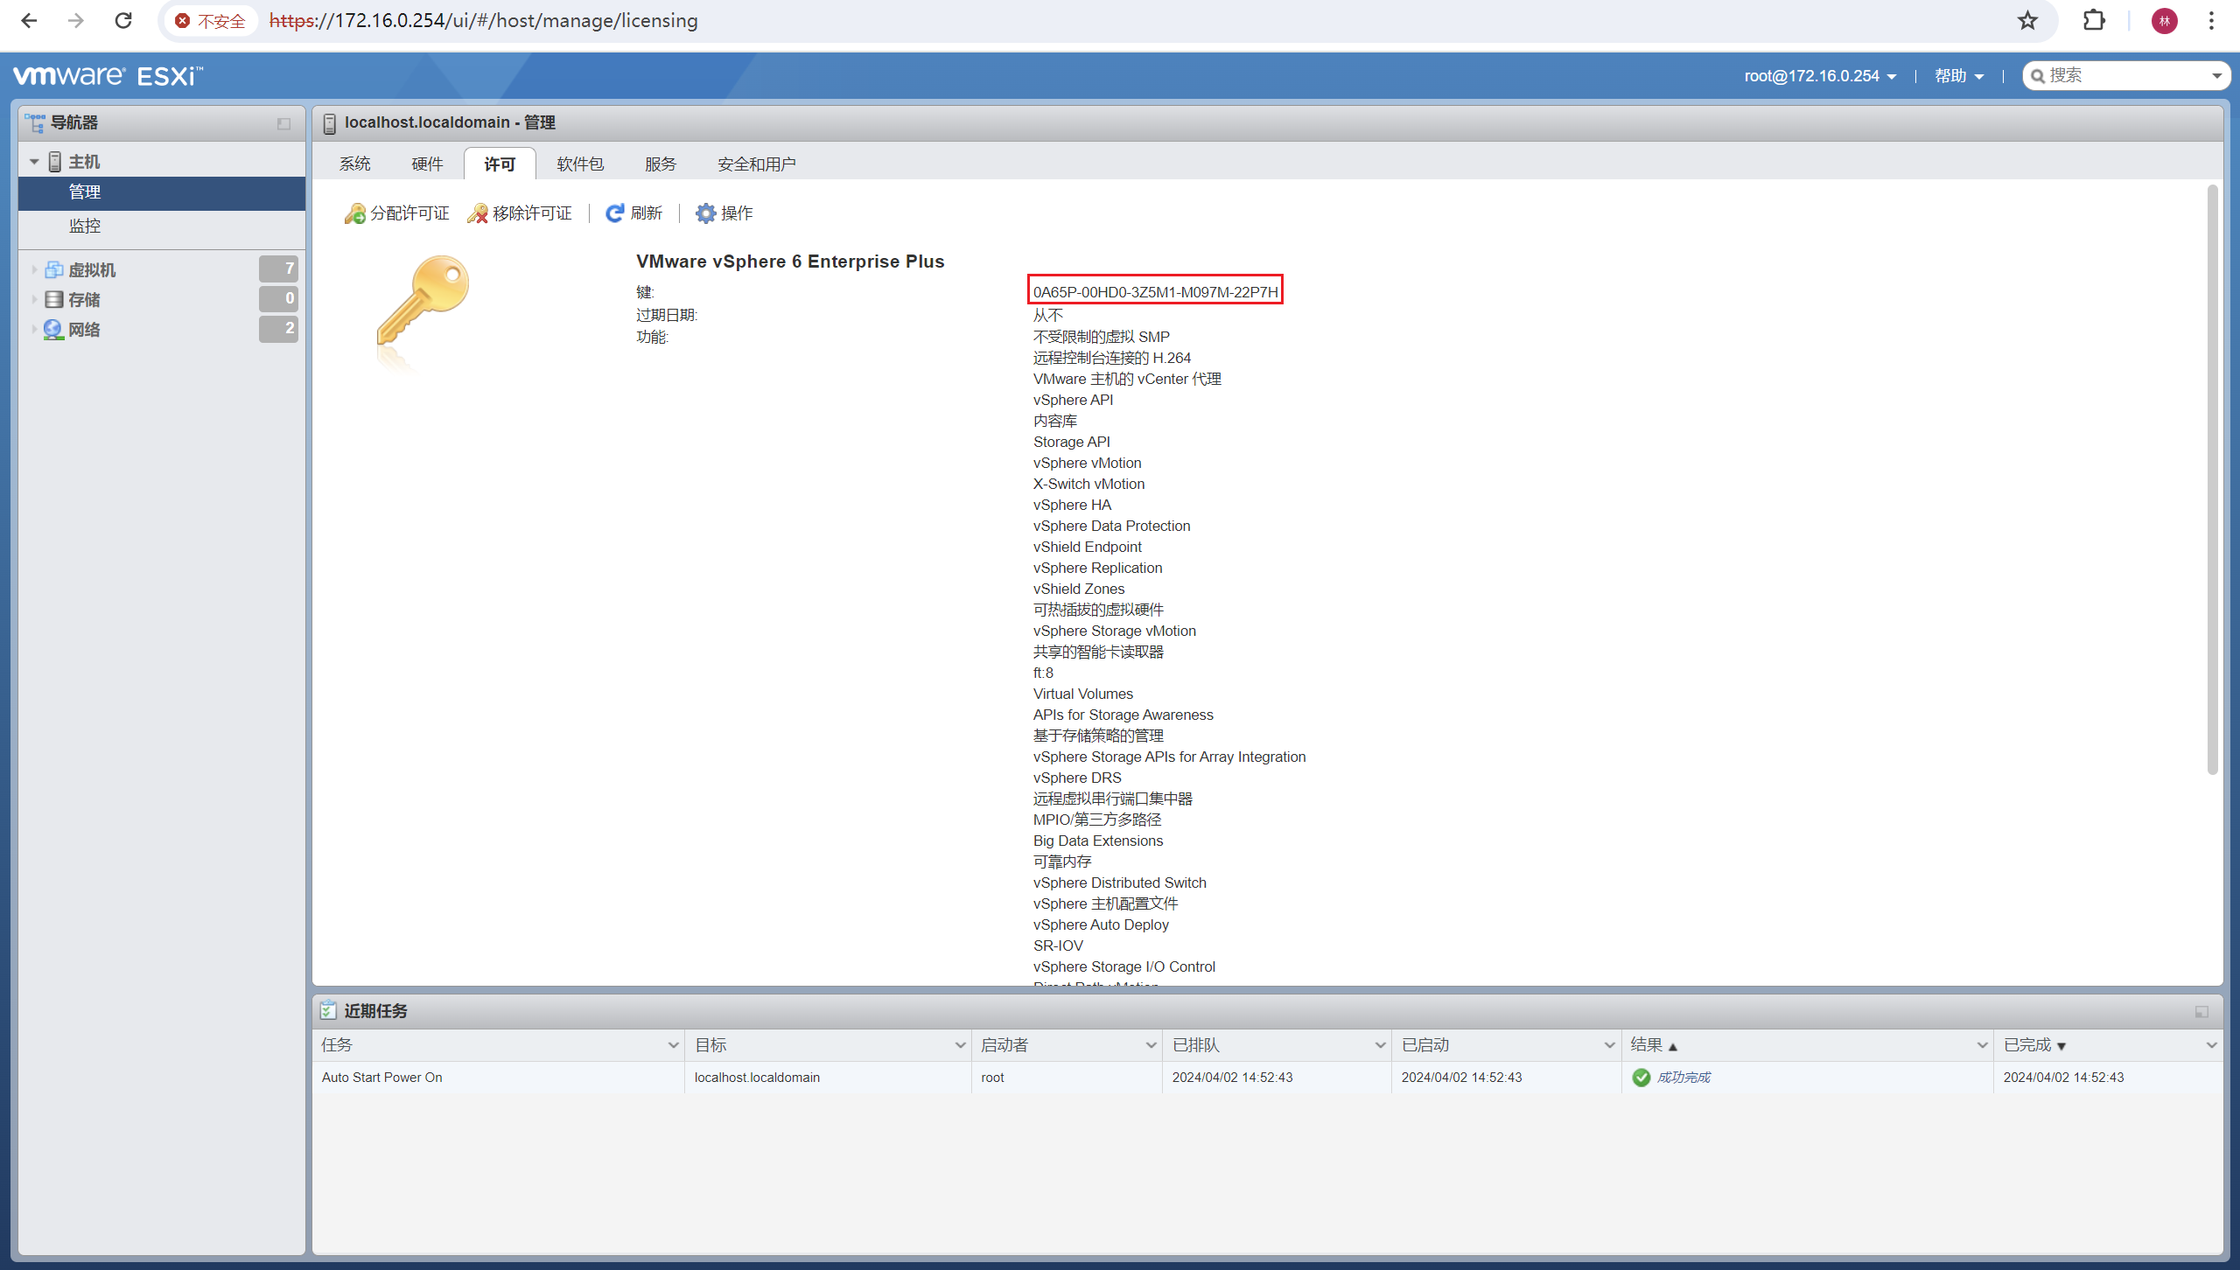The height and width of the screenshot is (1270, 2240).
Task: Open the Initiator column dropdown
Action: 1151,1045
